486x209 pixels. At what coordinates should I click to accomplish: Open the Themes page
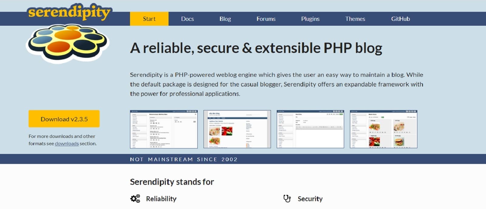[x=355, y=19]
